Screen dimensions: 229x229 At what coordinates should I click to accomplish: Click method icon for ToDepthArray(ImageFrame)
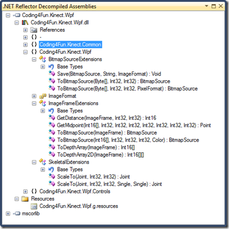click(52, 147)
